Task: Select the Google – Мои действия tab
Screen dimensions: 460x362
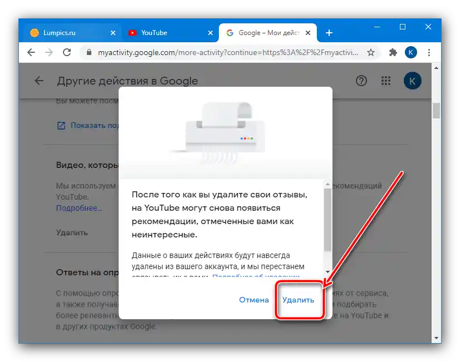Action: 267,33
